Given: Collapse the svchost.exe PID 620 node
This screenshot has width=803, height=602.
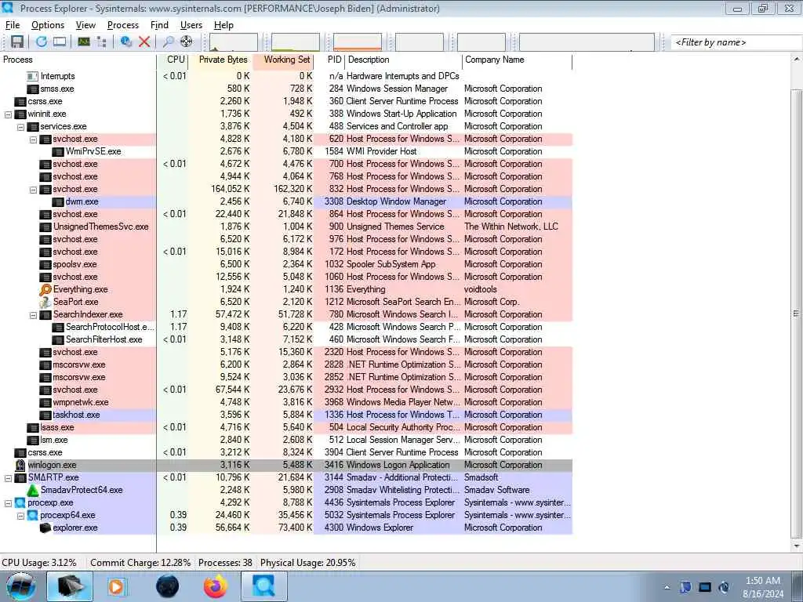Looking at the screenshot, I should click(33, 140).
